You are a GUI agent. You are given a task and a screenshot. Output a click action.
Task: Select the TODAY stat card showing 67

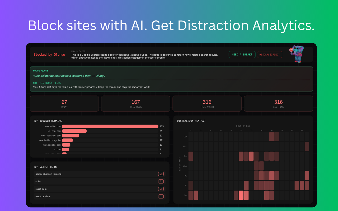click(64, 104)
